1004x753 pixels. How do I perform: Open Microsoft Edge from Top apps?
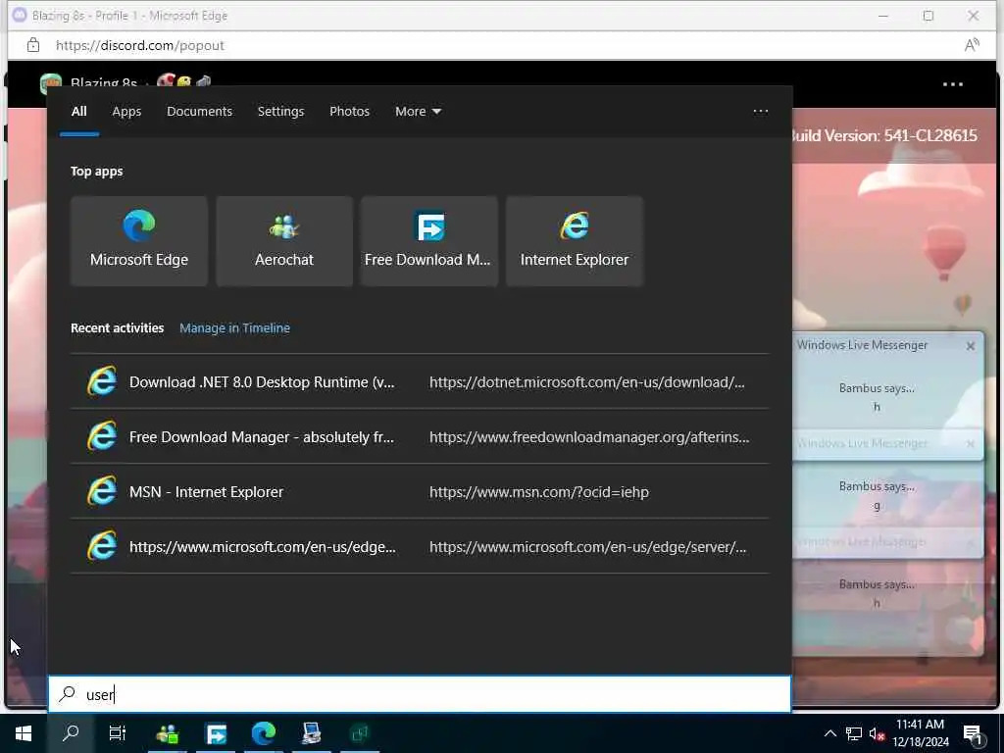pos(139,241)
